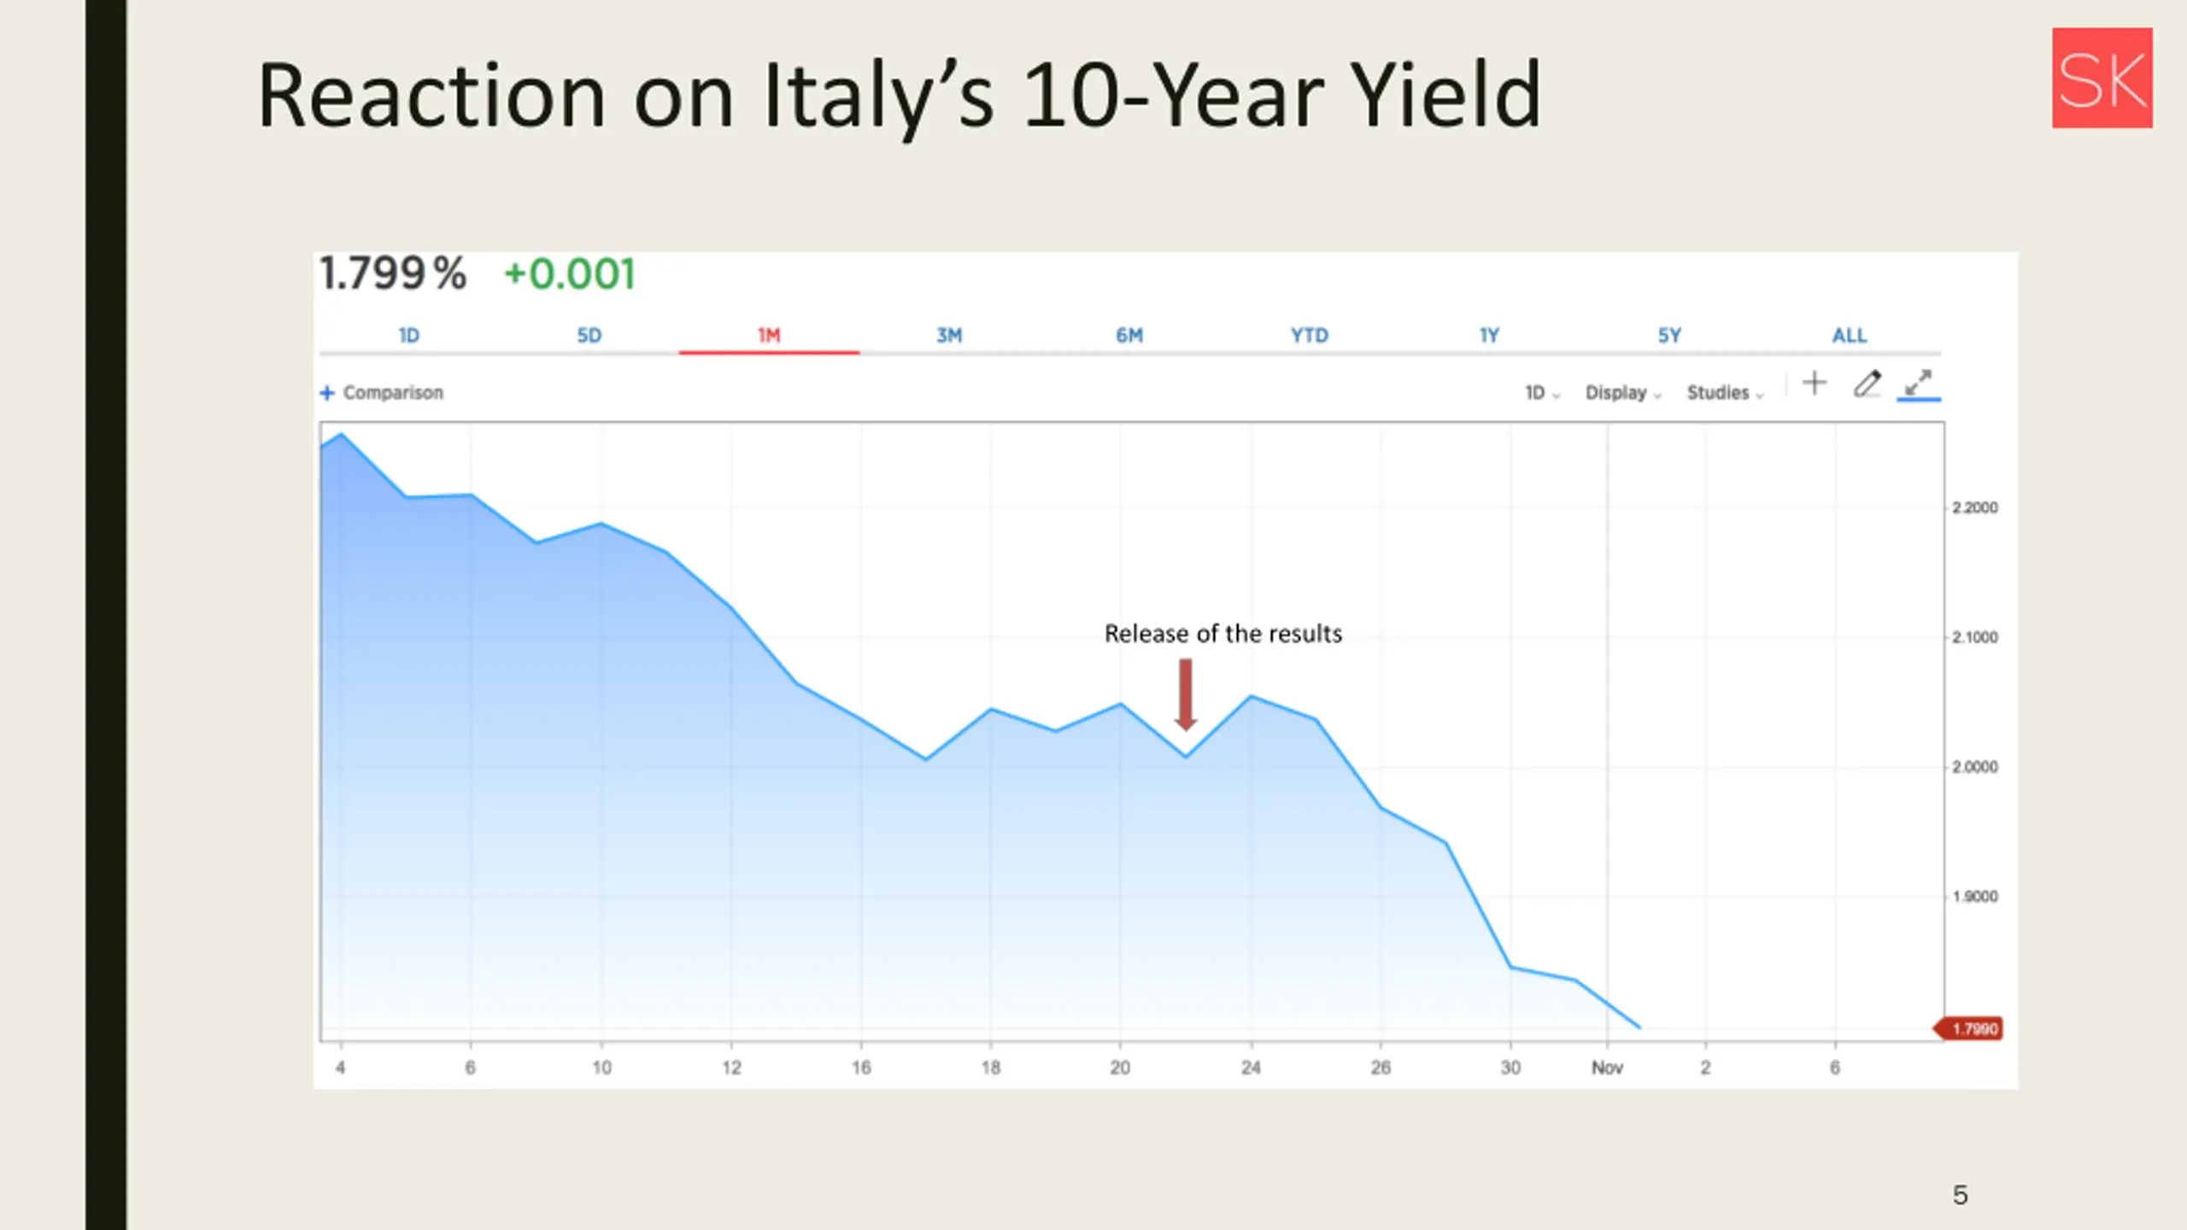Screen dimensions: 2187x1230
Task: Click the red SK logo
Action: [x=2102, y=78]
